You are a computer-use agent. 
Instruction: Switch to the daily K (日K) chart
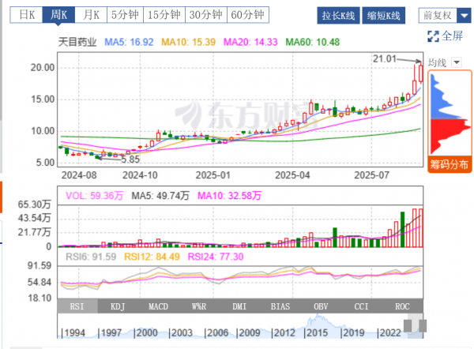tap(28, 15)
